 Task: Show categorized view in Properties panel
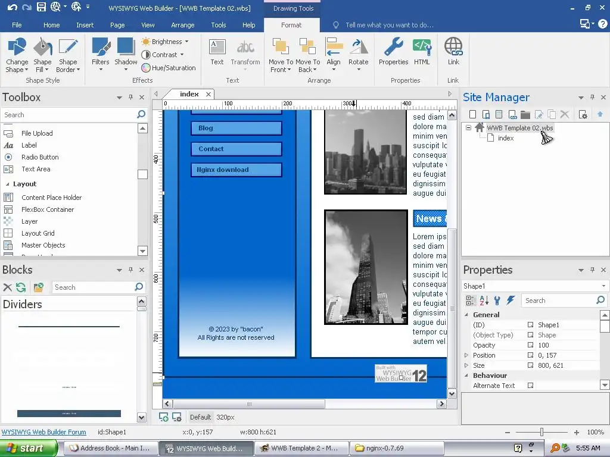tap(471, 300)
